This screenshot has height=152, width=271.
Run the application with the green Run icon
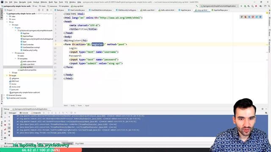(241, 6)
